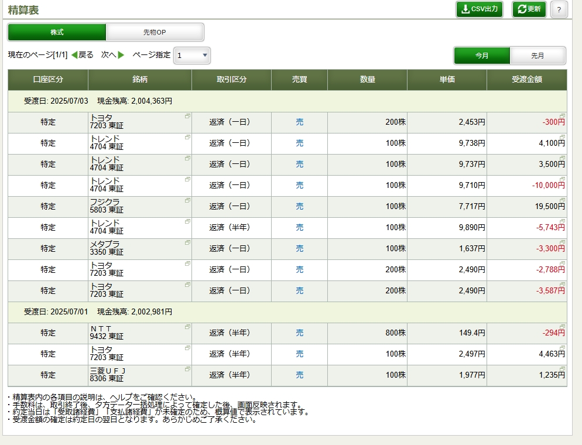Select the 今月 period toggle
Screen dimensions: 582x445
(482, 56)
